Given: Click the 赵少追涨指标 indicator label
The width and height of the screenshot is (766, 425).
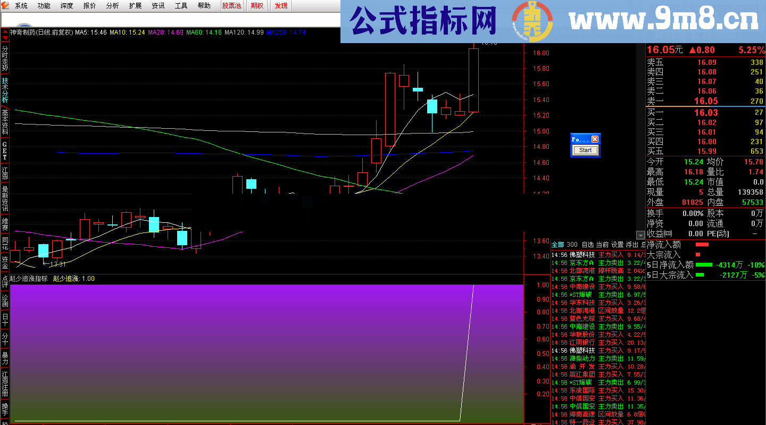Looking at the screenshot, I should tap(29, 278).
